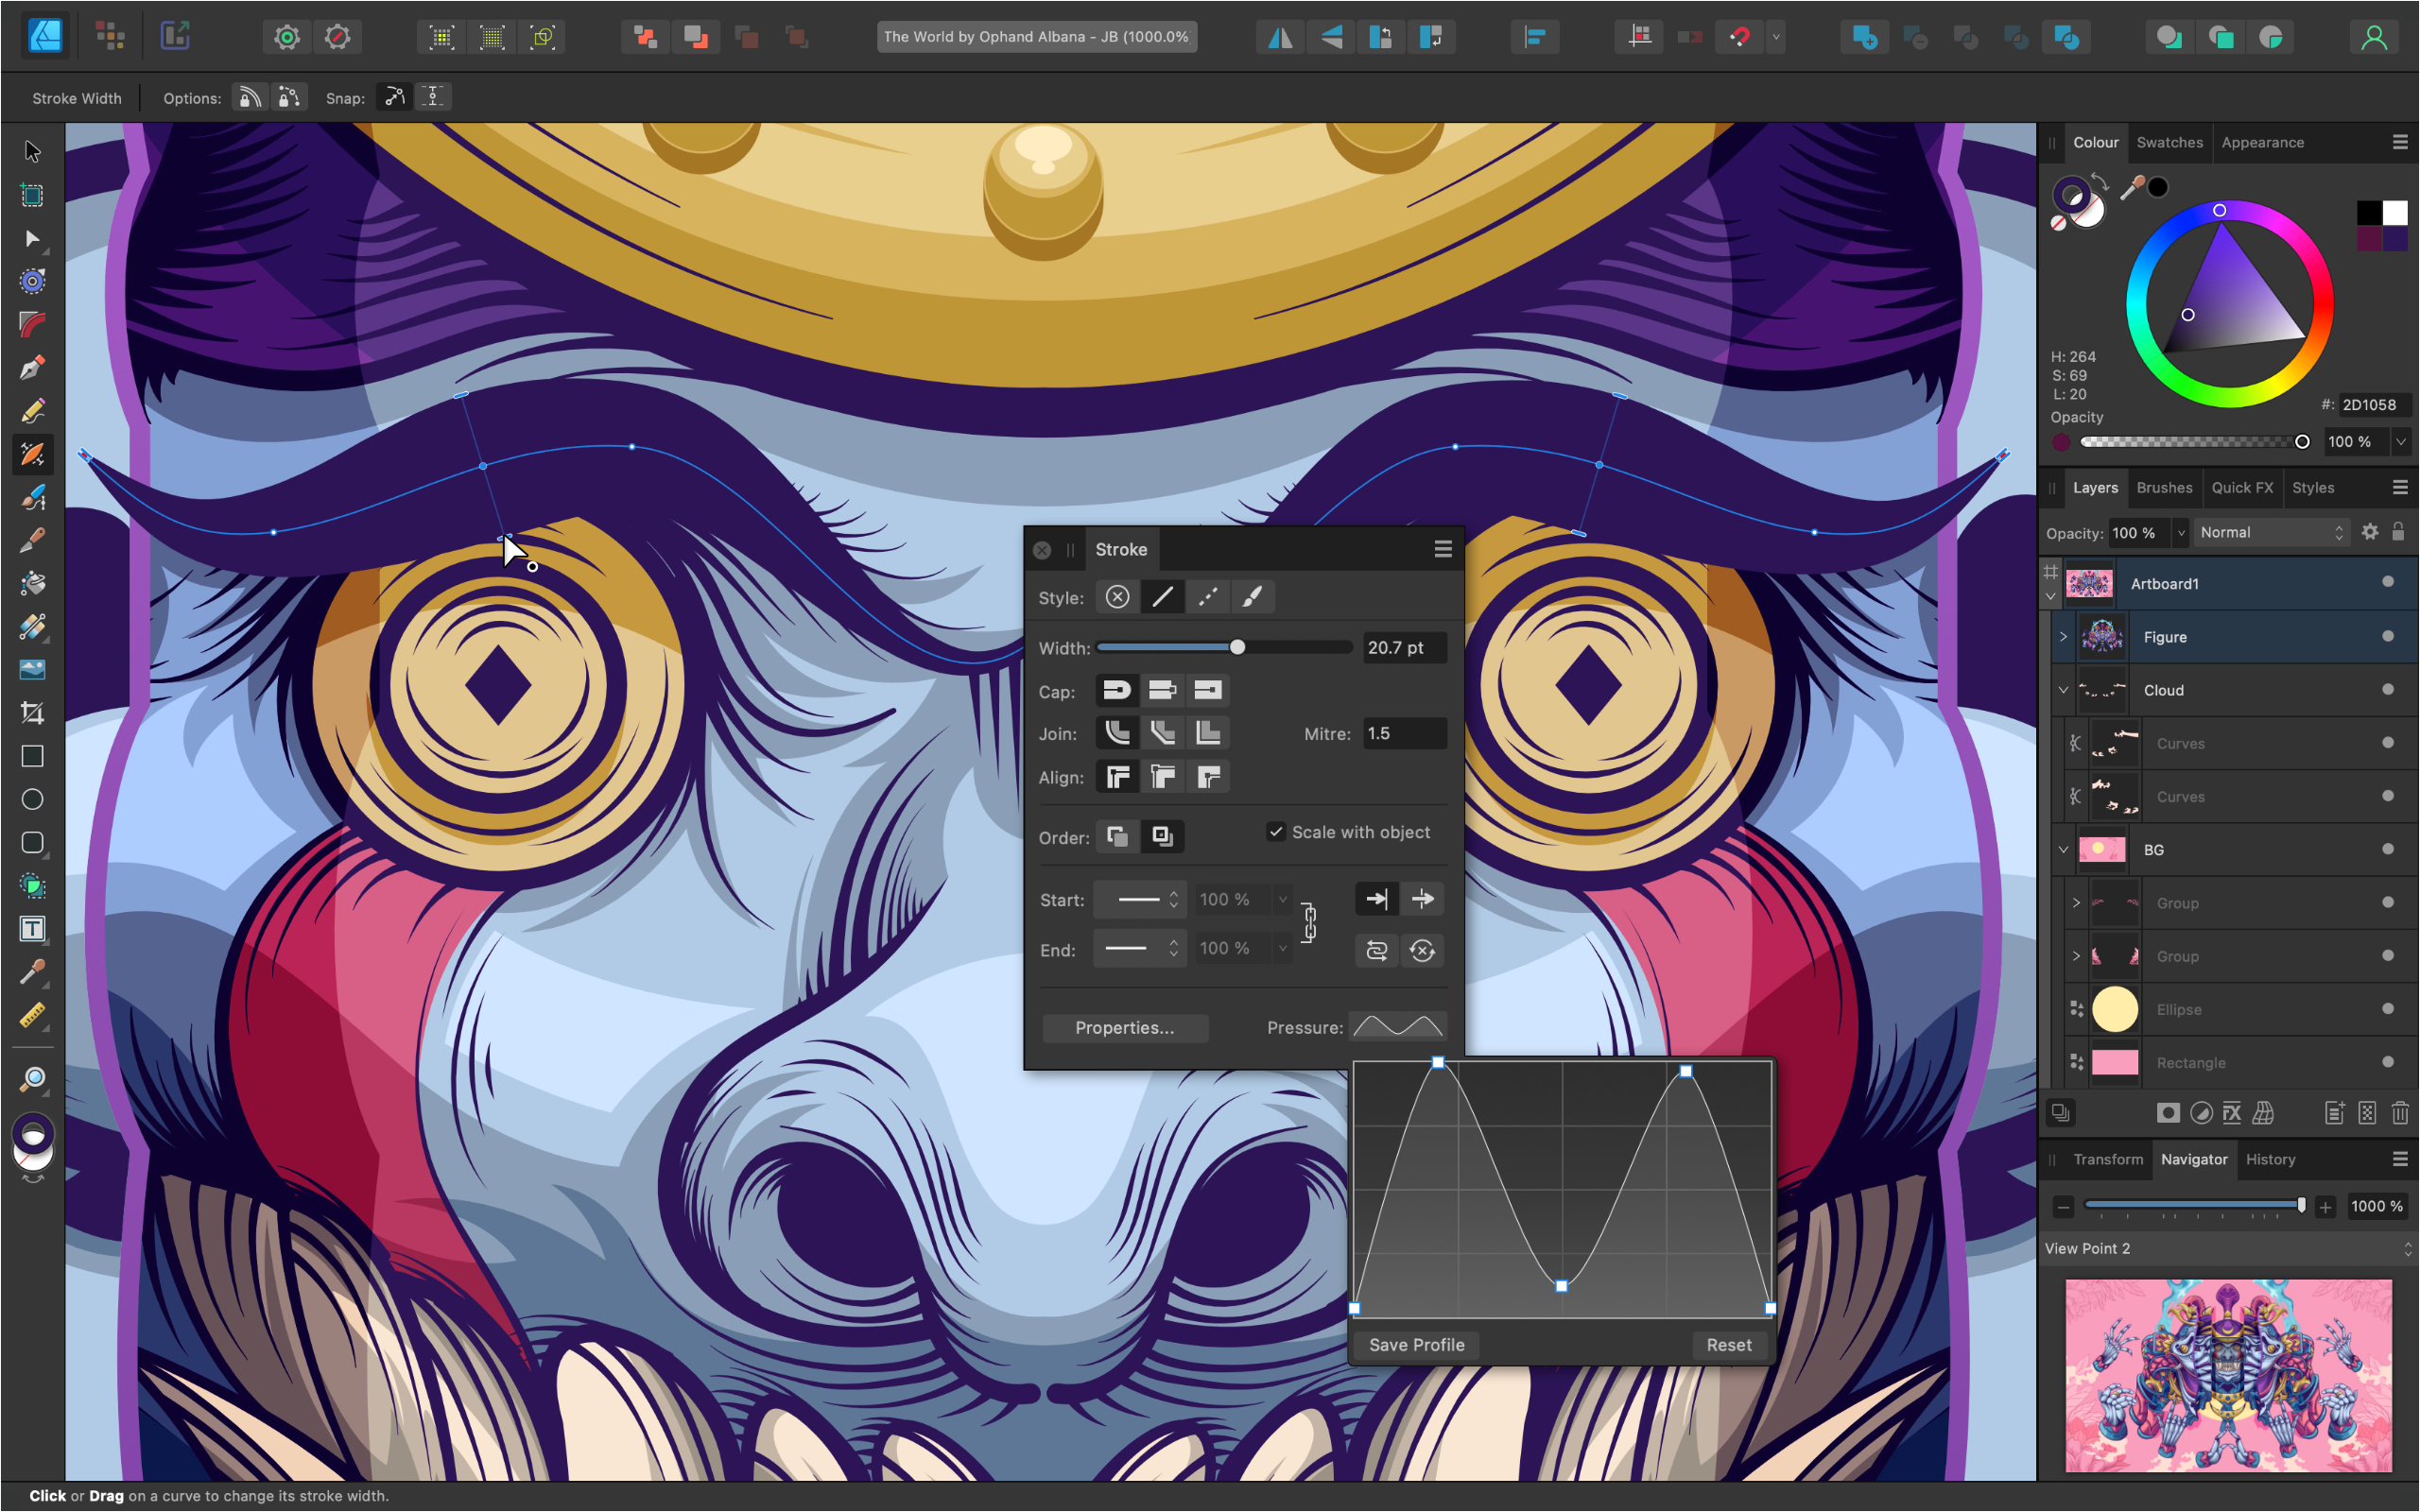Expand the Group layer in layers panel
Image resolution: width=2420 pixels, height=1512 pixels.
tap(2077, 904)
